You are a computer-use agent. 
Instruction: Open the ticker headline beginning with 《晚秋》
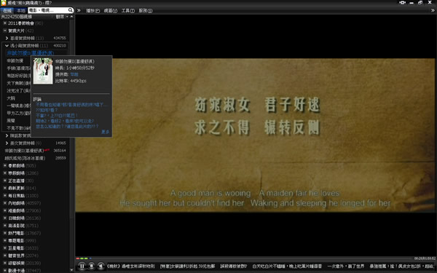coord(130,266)
